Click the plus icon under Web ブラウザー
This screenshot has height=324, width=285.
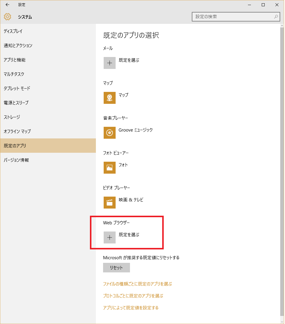pos(109,237)
